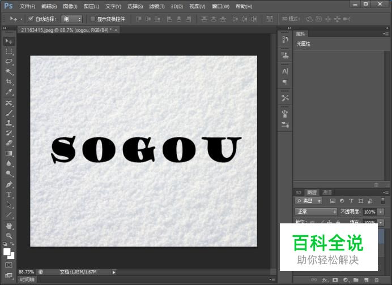Delete layer with trash button
This screenshot has height=285, width=392.
[377, 280]
